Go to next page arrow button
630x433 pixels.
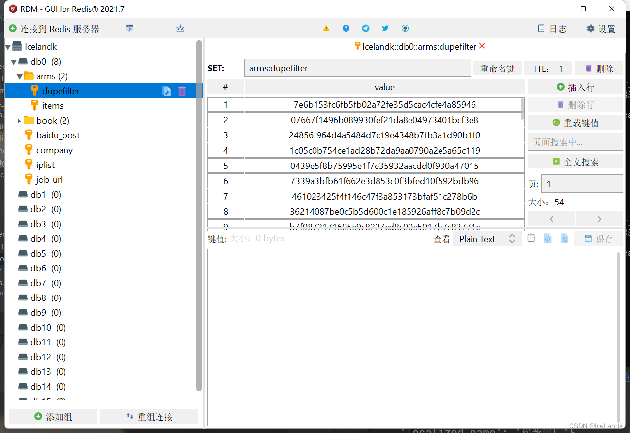point(599,219)
